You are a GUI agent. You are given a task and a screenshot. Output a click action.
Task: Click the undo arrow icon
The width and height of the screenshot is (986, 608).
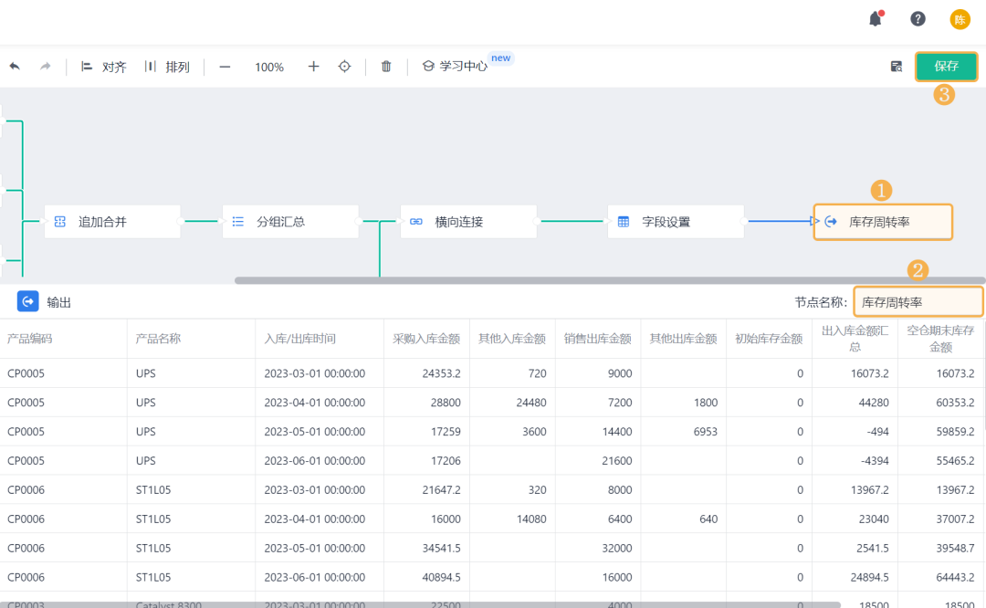coord(15,67)
